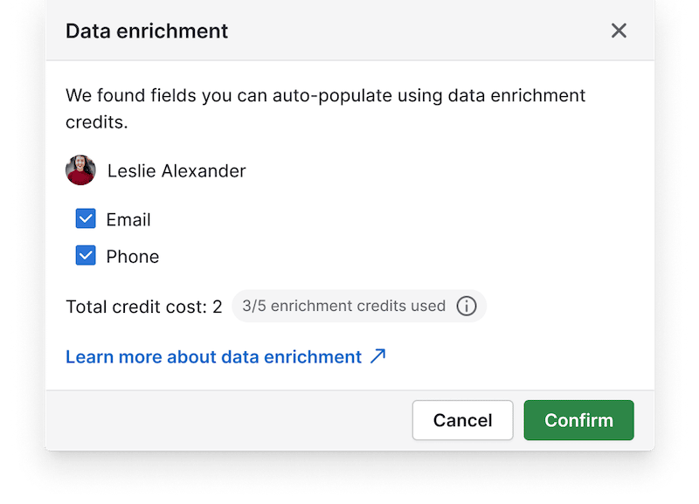Click the external link arrow next to Learn more
This screenshot has width=699, height=504.
pos(377,356)
